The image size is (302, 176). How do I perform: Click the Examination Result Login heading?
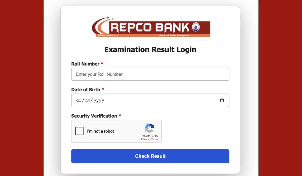click(150, 50)
